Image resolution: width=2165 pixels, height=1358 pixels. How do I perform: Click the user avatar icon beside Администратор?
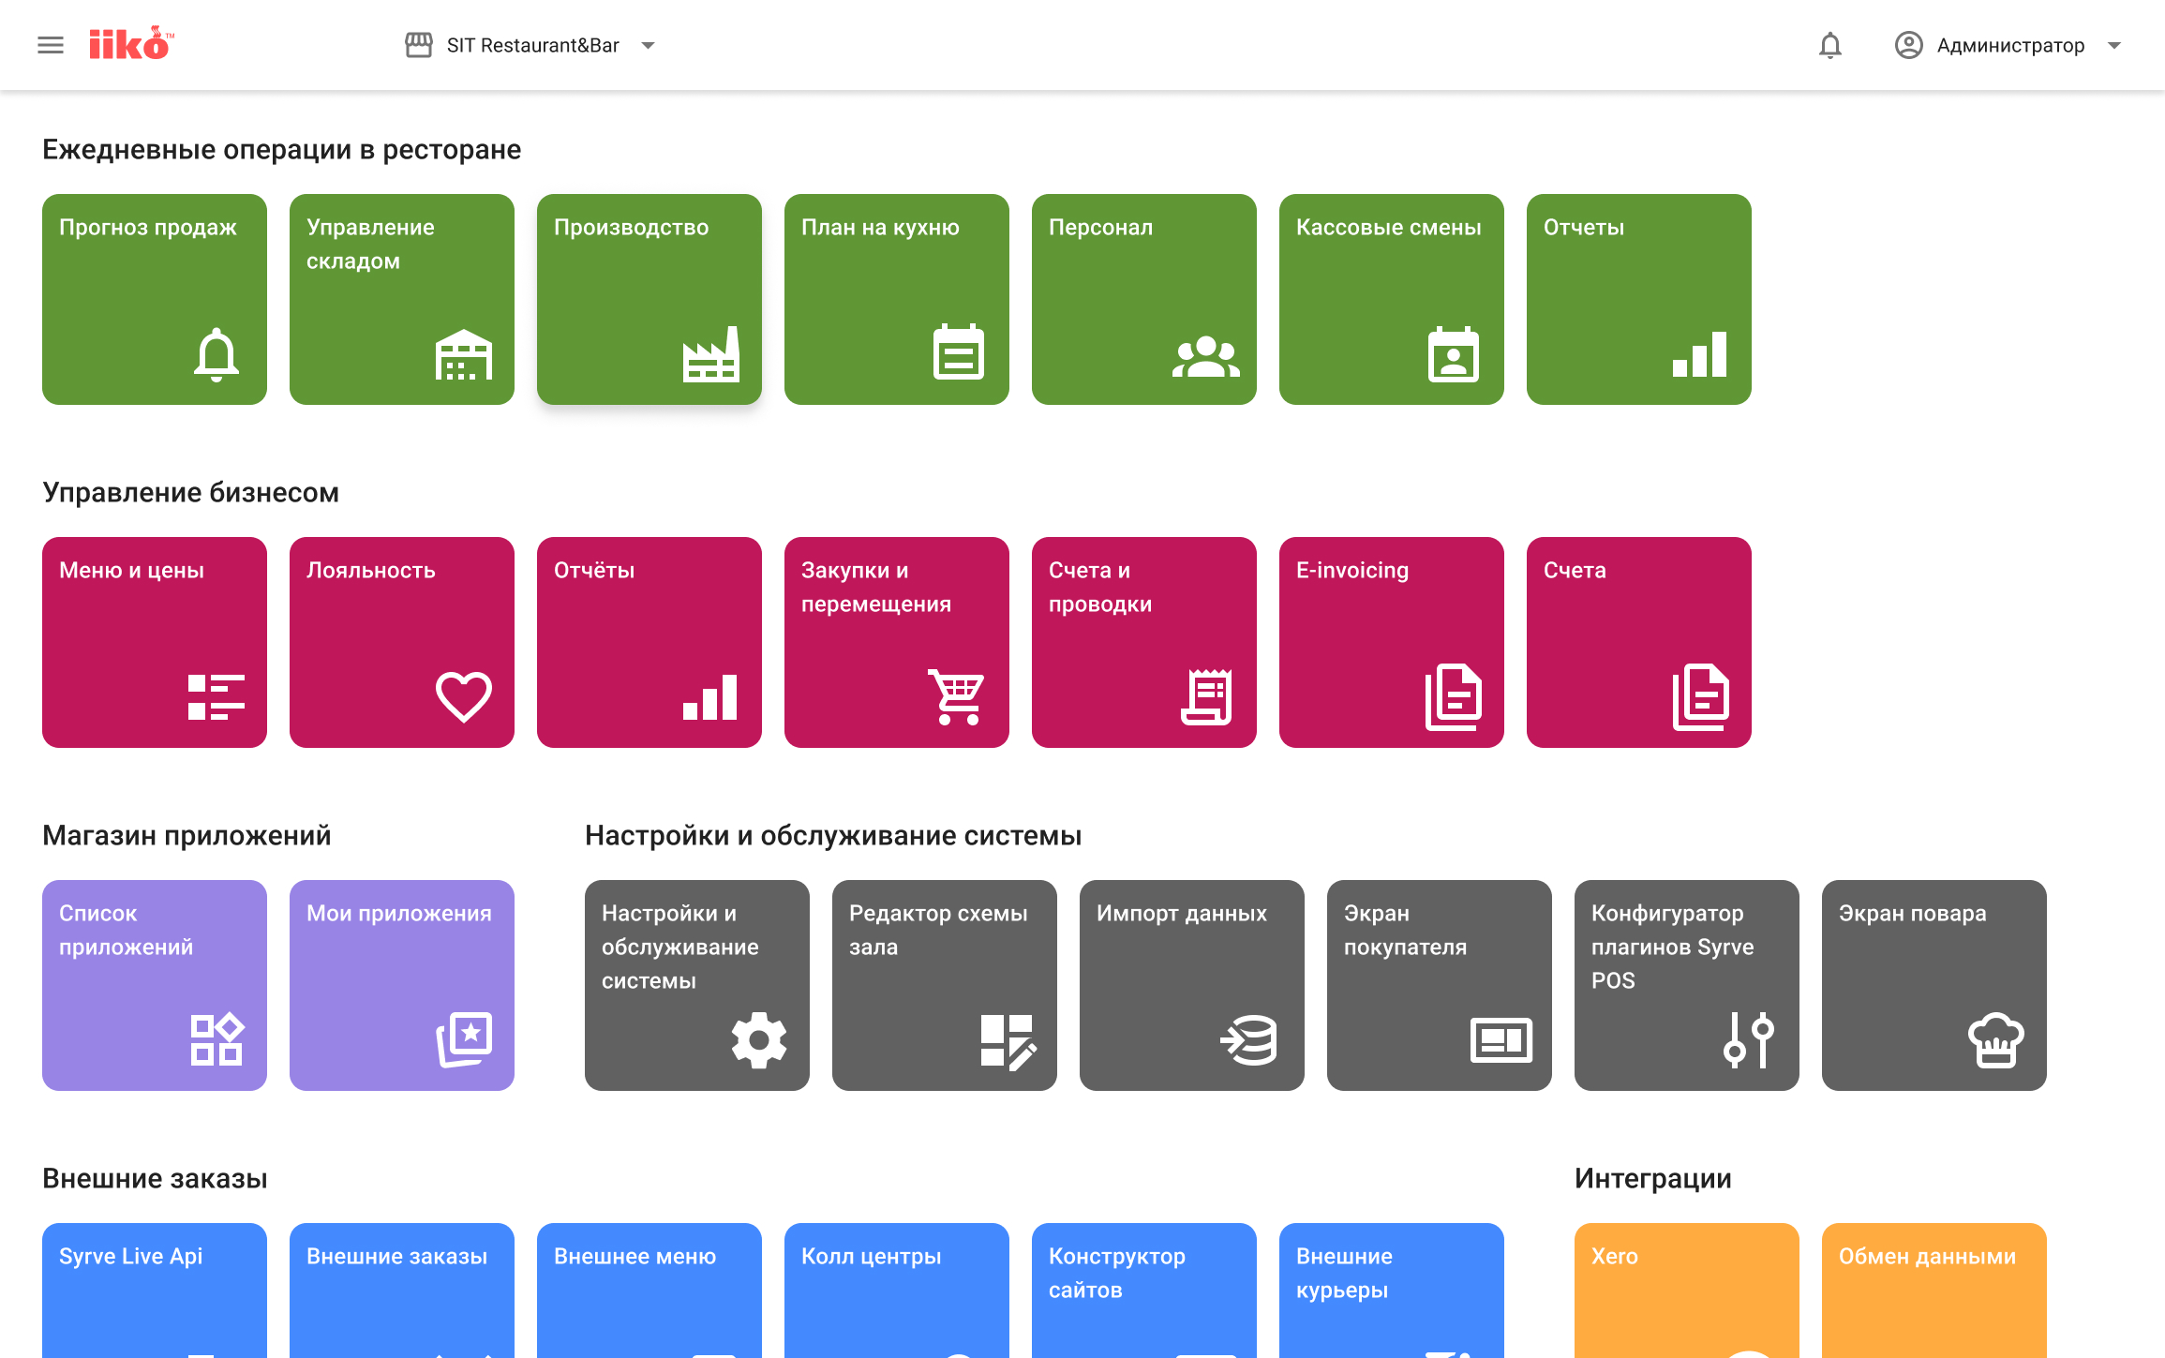click(x=1908, y=45)
